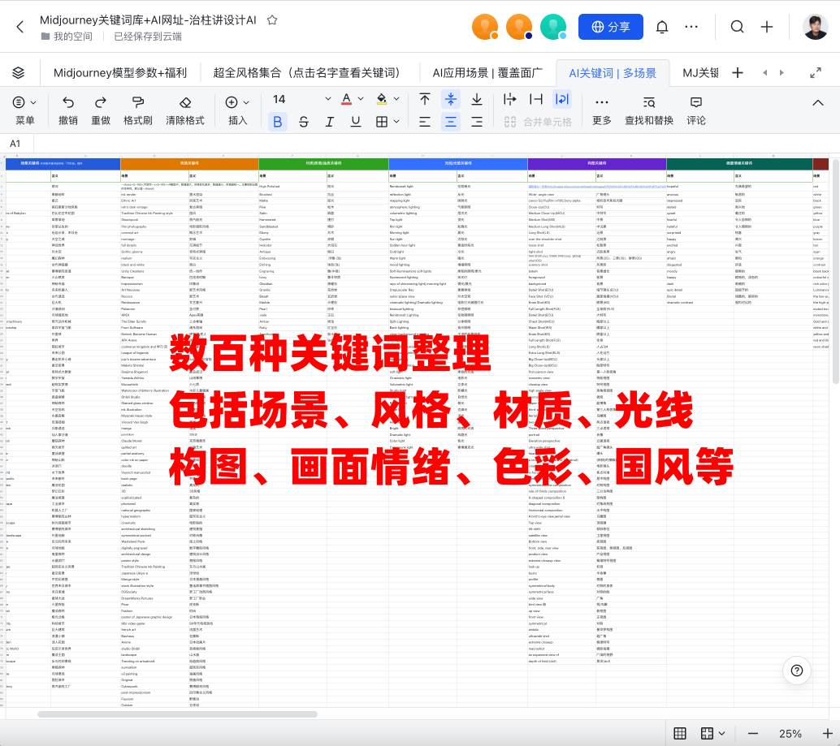This screenshot has width=840, height=746.
Task: Toggle bold formatting
Action: [278, 122]
